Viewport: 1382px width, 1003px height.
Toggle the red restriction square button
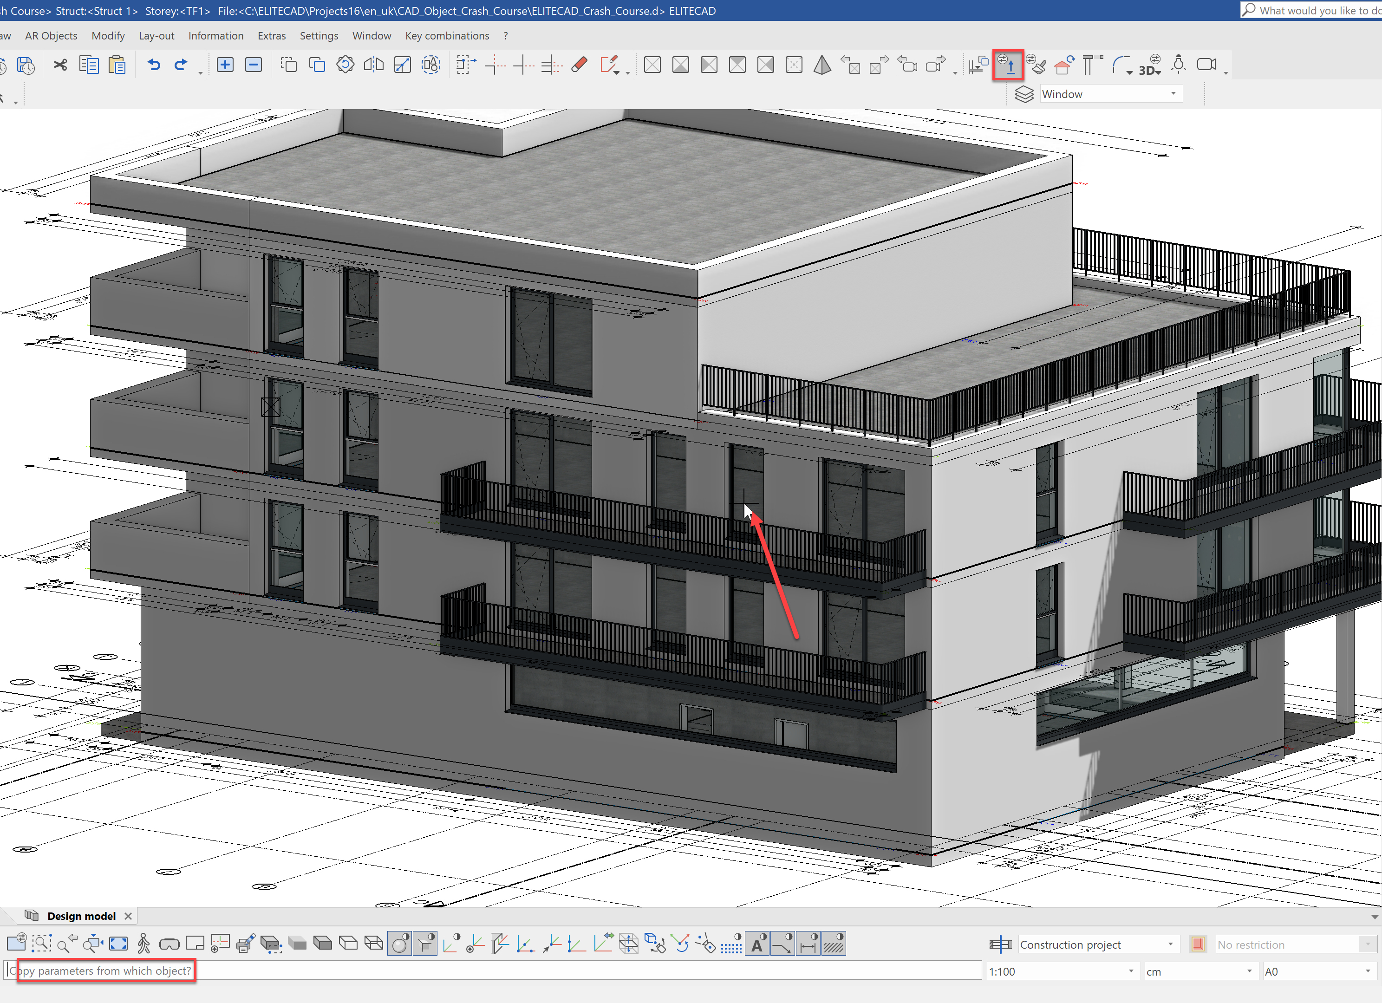[1197, 944]
